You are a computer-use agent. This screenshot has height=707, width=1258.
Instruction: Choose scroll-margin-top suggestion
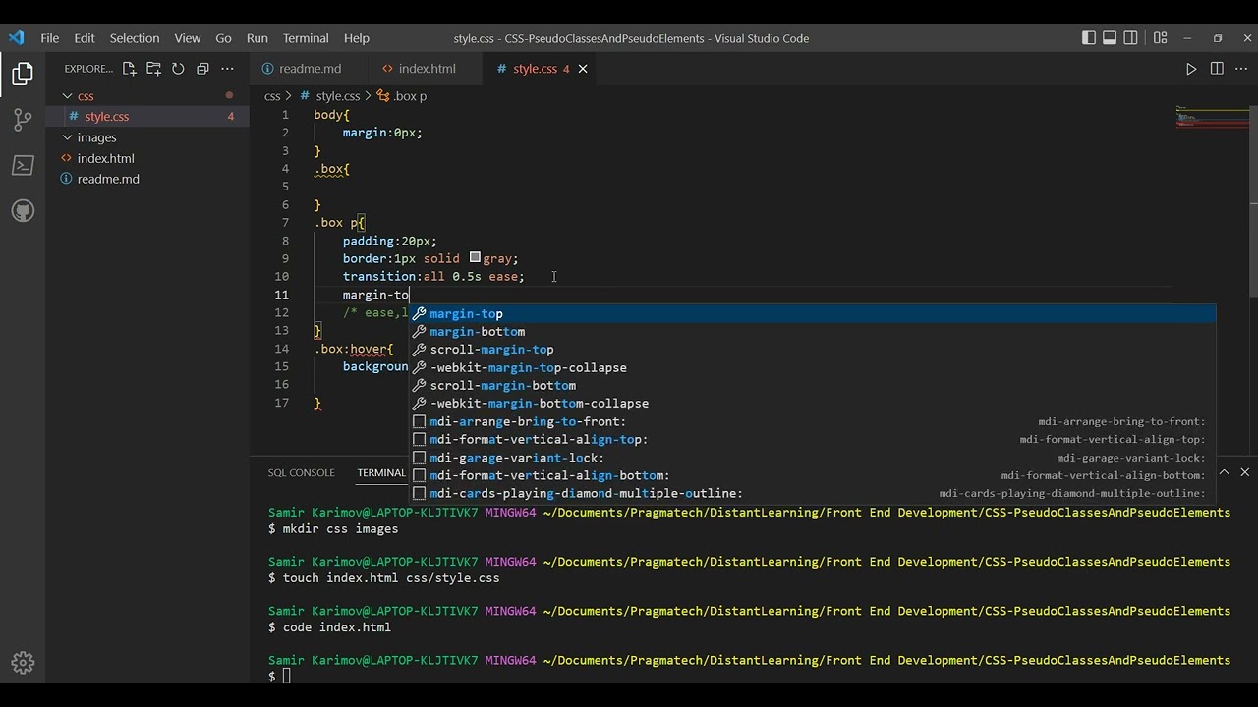pyautogui.click(x=812, y=350)
